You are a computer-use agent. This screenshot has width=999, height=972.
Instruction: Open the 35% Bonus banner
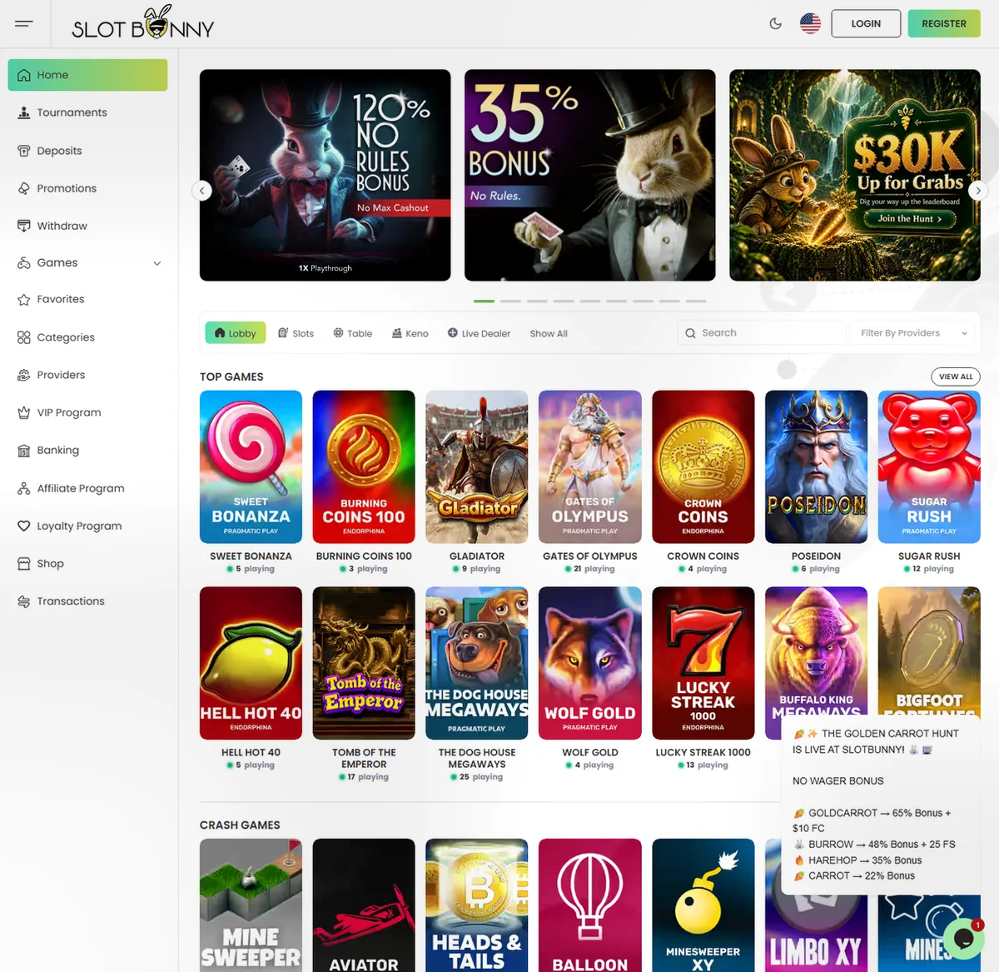[x=590, y=175]
